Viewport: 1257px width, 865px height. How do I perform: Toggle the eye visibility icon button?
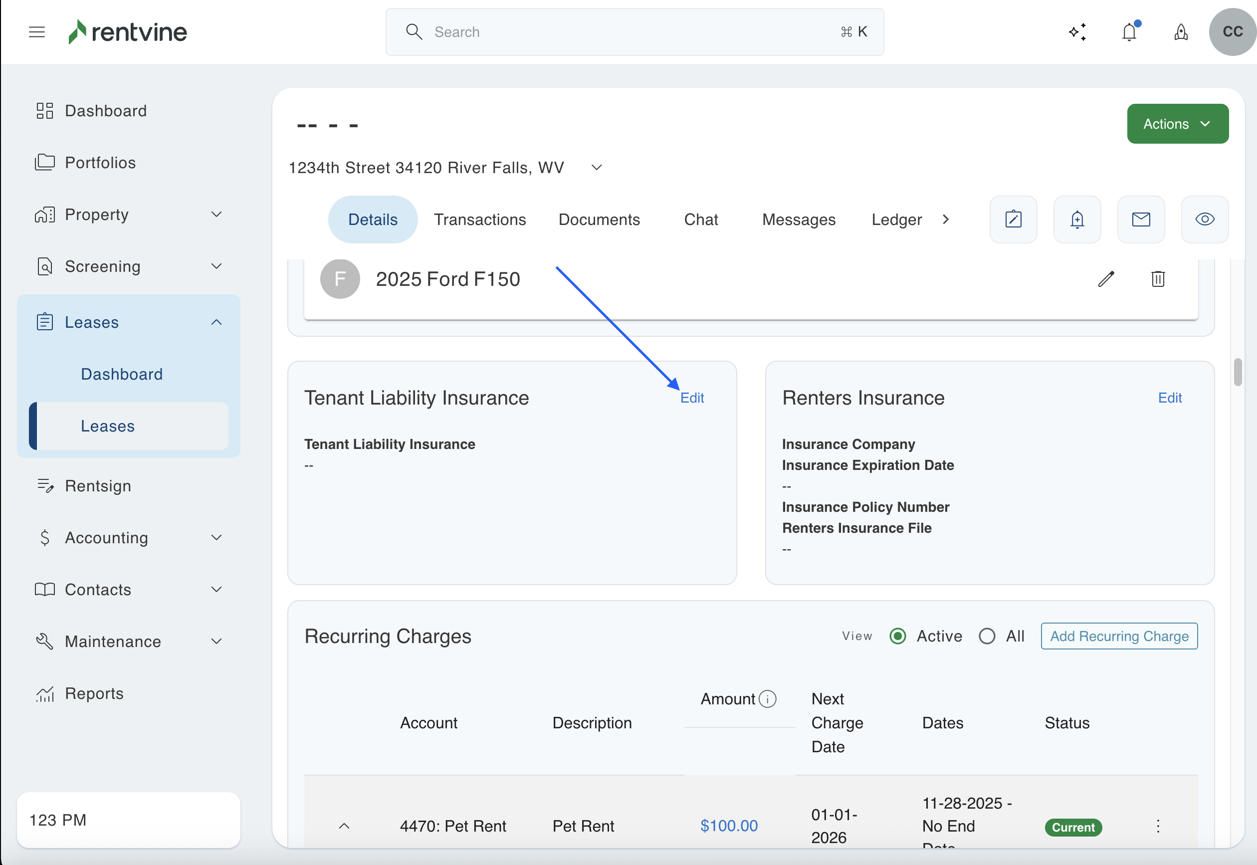click(x=1205, y=219)
